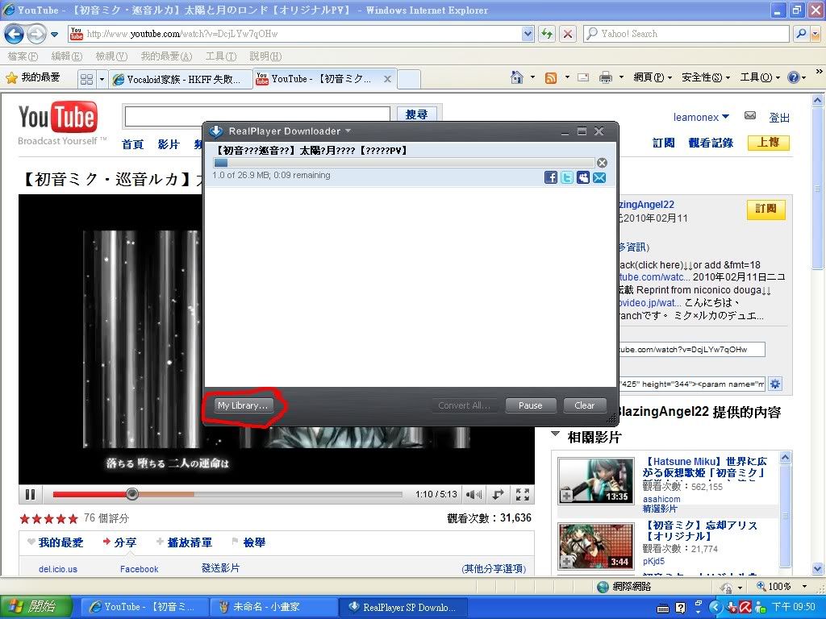Click the 上傳 upload button

tap(769, 142)
